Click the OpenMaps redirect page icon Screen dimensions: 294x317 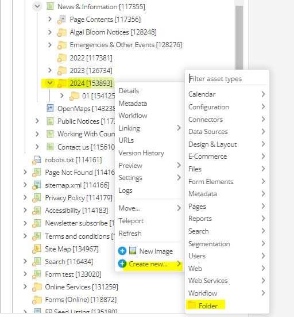(50, 108)
